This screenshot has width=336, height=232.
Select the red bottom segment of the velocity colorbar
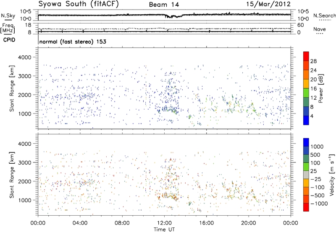306,207
